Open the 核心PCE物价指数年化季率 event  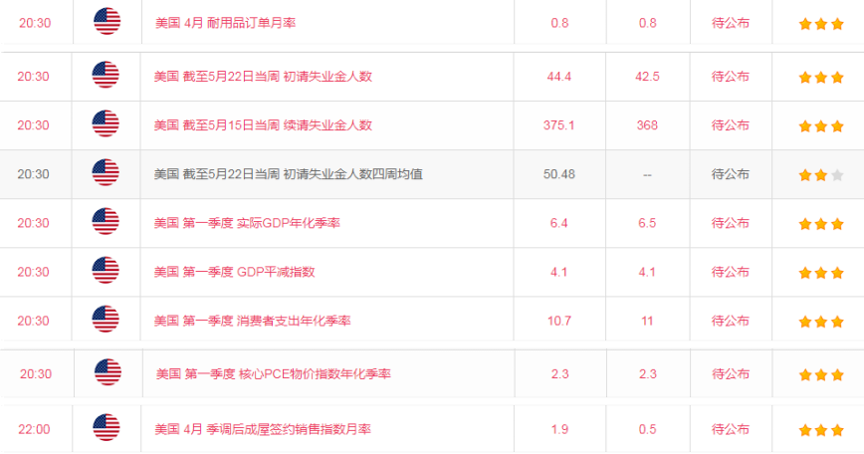coord(273,373)
